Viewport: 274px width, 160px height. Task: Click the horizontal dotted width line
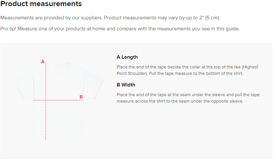point(65,100)
